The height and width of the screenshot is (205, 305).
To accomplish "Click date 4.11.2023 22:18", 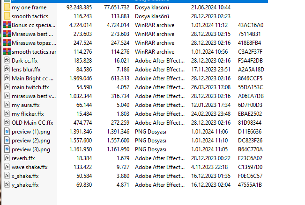I will click(209, 167).
